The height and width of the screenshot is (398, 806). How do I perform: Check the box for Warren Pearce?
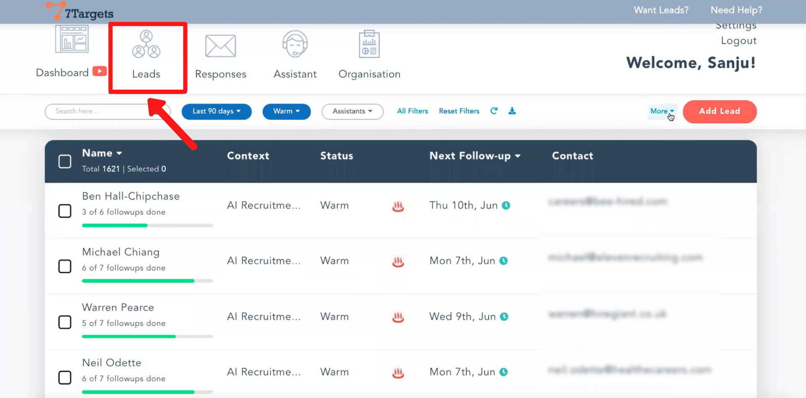coord(65,322)
